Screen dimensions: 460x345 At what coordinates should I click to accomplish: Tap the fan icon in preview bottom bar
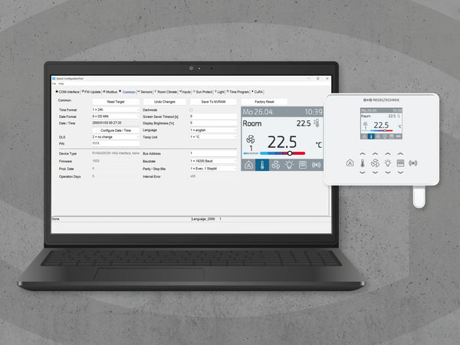[x=276, y=165]
